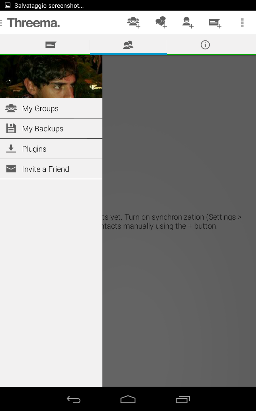Tap the chat bubbles plus icon
The image size is (256, 411).
[161, 22]
